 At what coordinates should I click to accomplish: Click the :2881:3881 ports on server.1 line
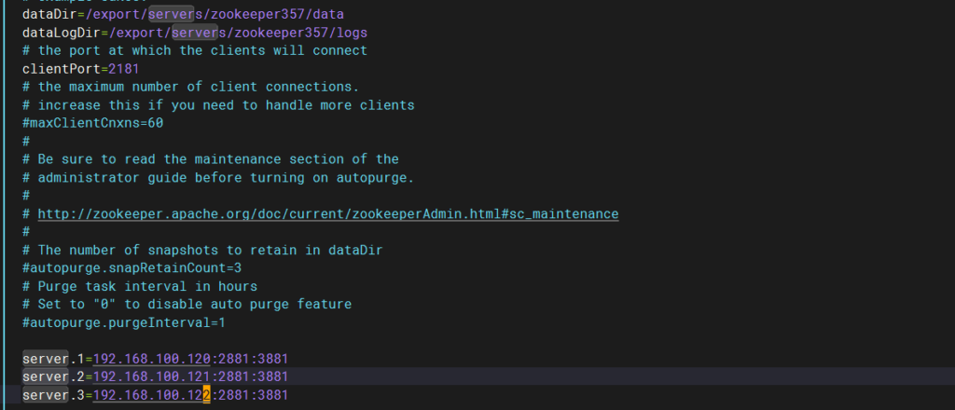pos(250,359)
